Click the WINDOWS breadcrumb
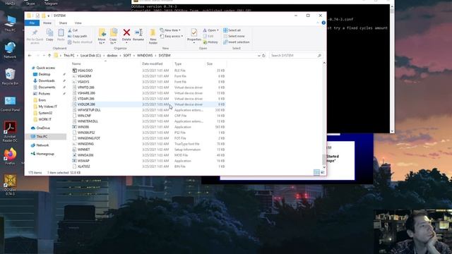This screenshot has height=254, width=452. [145, 55]
